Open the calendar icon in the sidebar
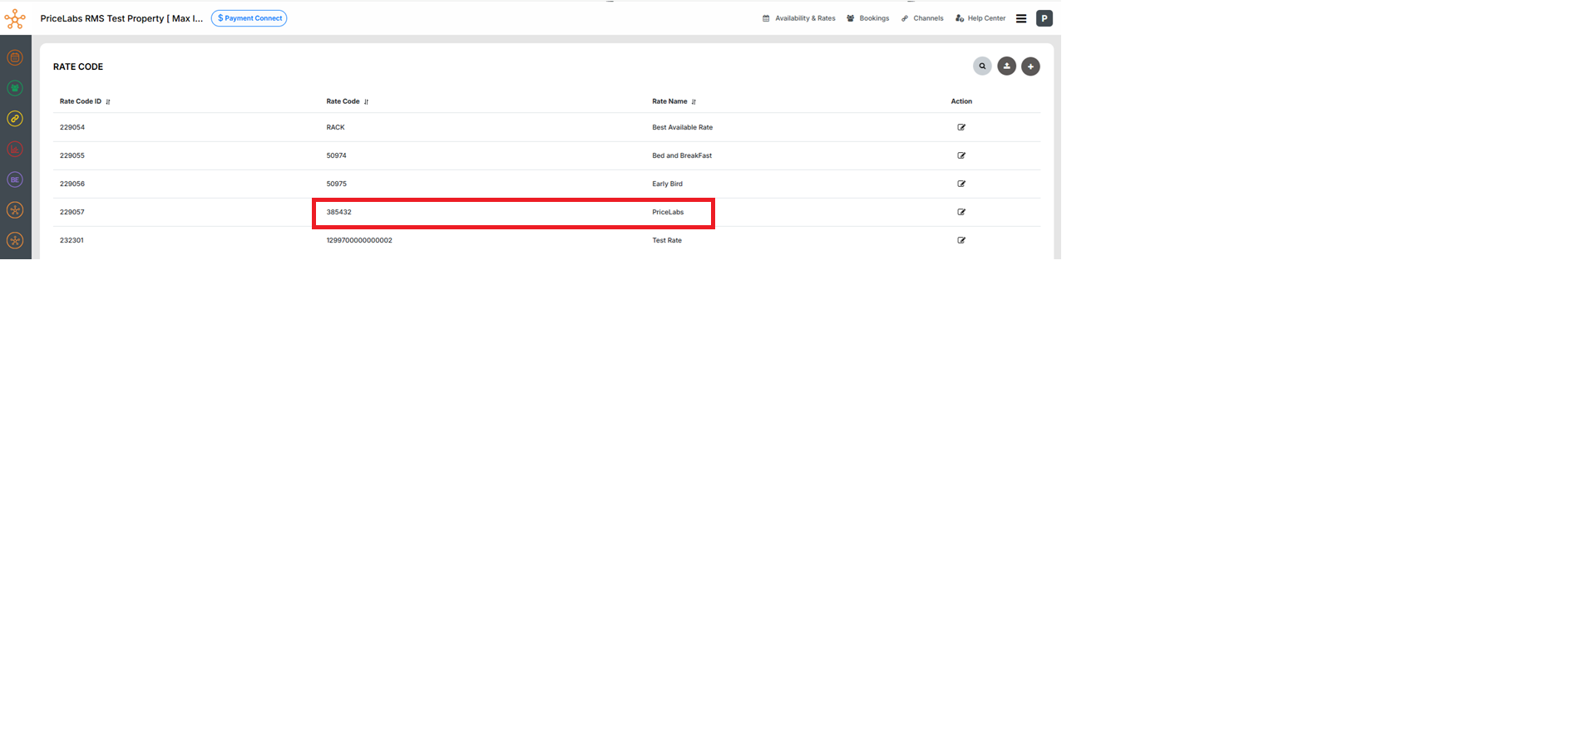This screenshot has height=737, width=1595. (15, 57)
